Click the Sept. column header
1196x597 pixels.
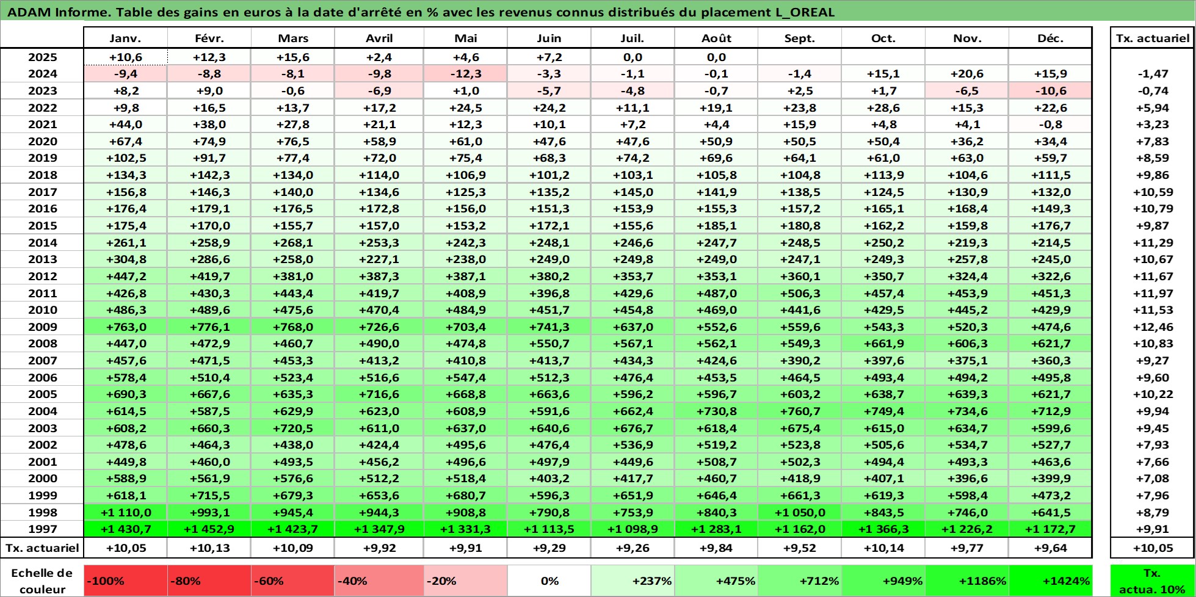point(800,38)
